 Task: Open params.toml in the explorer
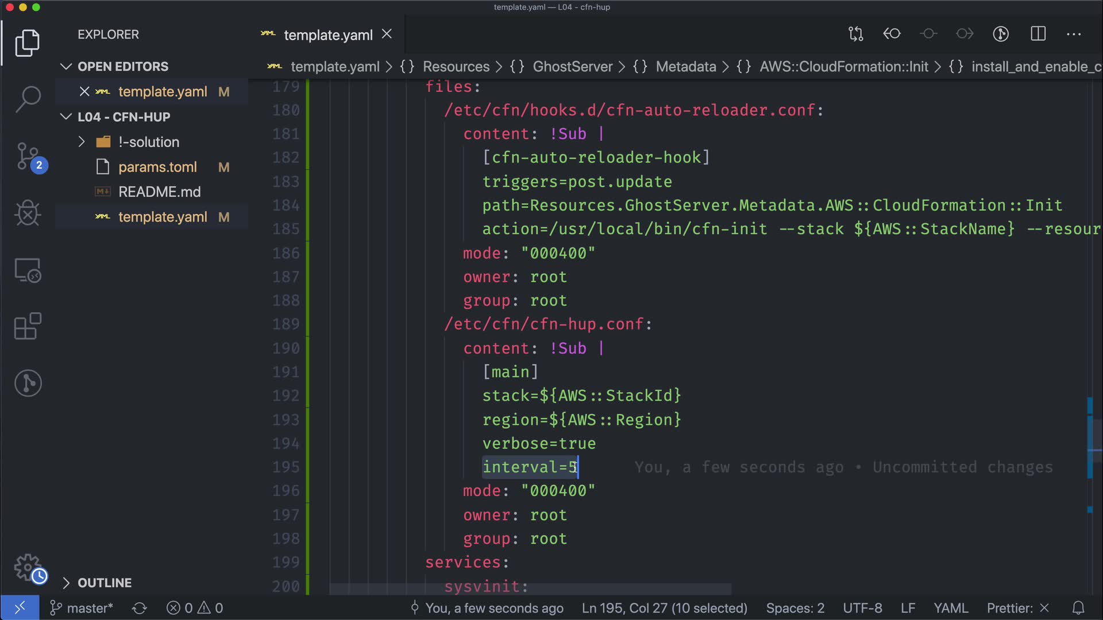click(x=157, y=167)
